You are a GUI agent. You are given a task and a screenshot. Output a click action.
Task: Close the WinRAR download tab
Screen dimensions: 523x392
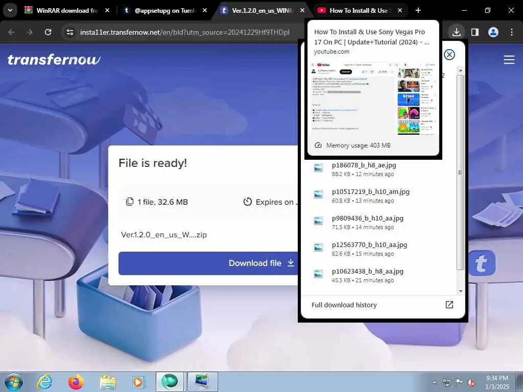107,10
